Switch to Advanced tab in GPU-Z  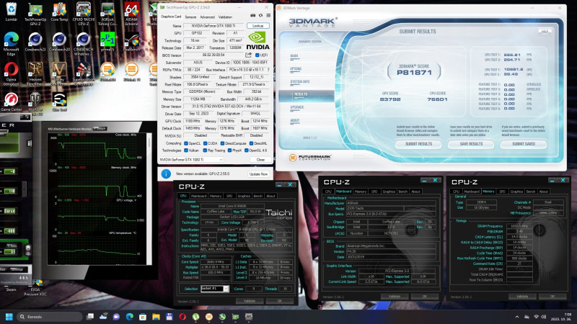pyautogui.click(x=207, y=17)
